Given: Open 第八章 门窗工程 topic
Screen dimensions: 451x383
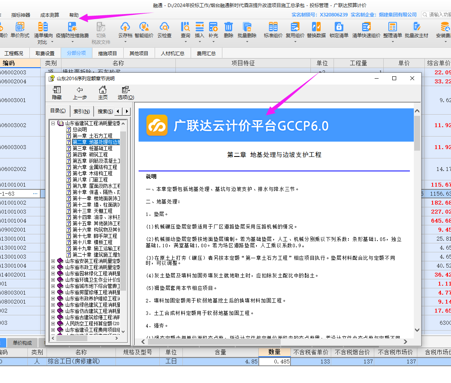Looking at the screenshot, I should coord(90,180).
